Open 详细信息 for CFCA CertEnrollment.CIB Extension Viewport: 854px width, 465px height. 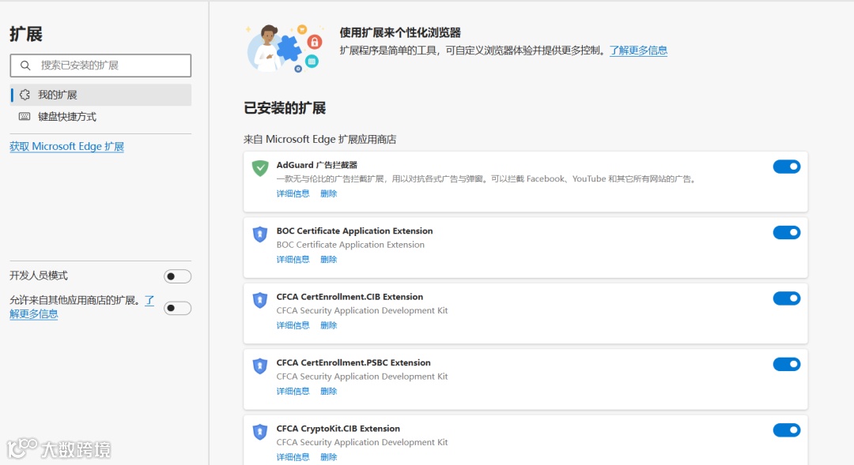coord(293,325)
